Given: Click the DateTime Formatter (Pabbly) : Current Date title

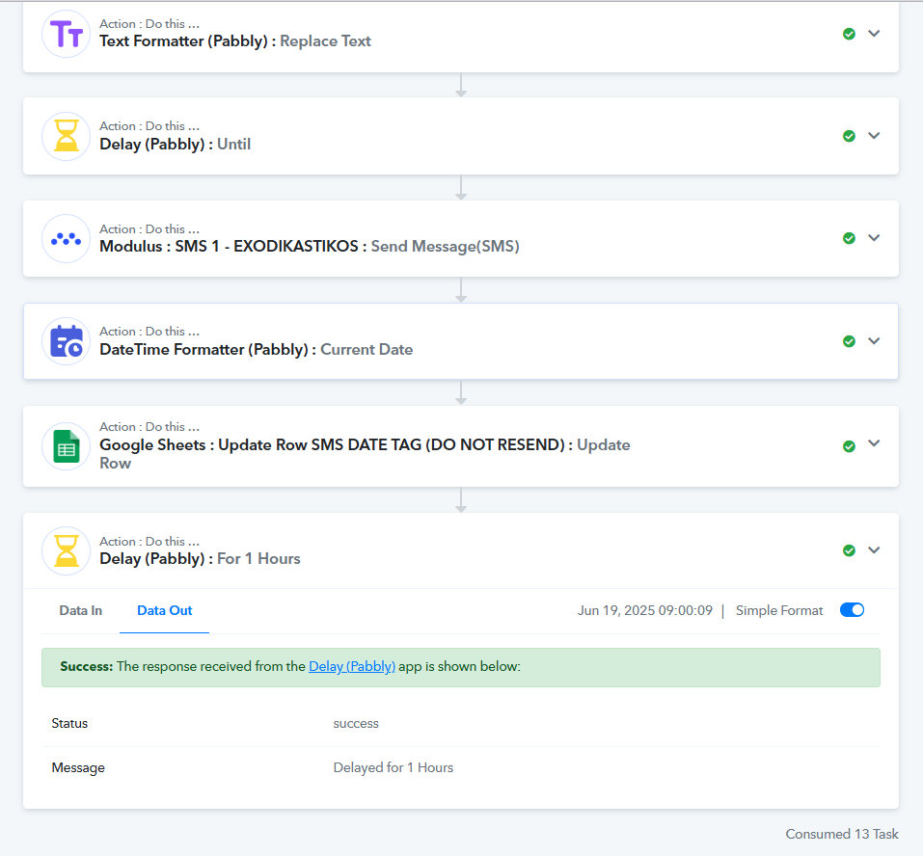Looking at the screenshot, I should point(256,350).
